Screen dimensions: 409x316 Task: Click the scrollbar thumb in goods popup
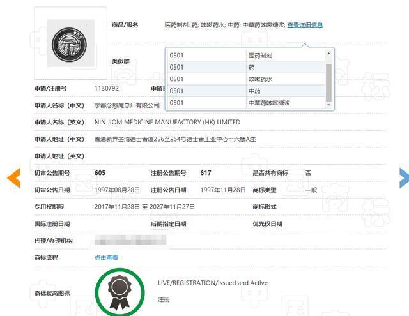pyautogui.click(x=328, y=82)
